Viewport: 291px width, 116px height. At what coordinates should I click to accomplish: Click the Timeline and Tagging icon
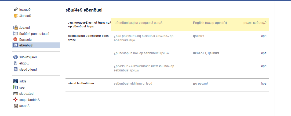pyautogui.click(x=16, y=34)
